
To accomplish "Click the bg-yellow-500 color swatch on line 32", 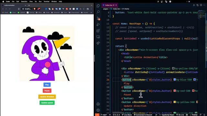I will pos(175,102).
